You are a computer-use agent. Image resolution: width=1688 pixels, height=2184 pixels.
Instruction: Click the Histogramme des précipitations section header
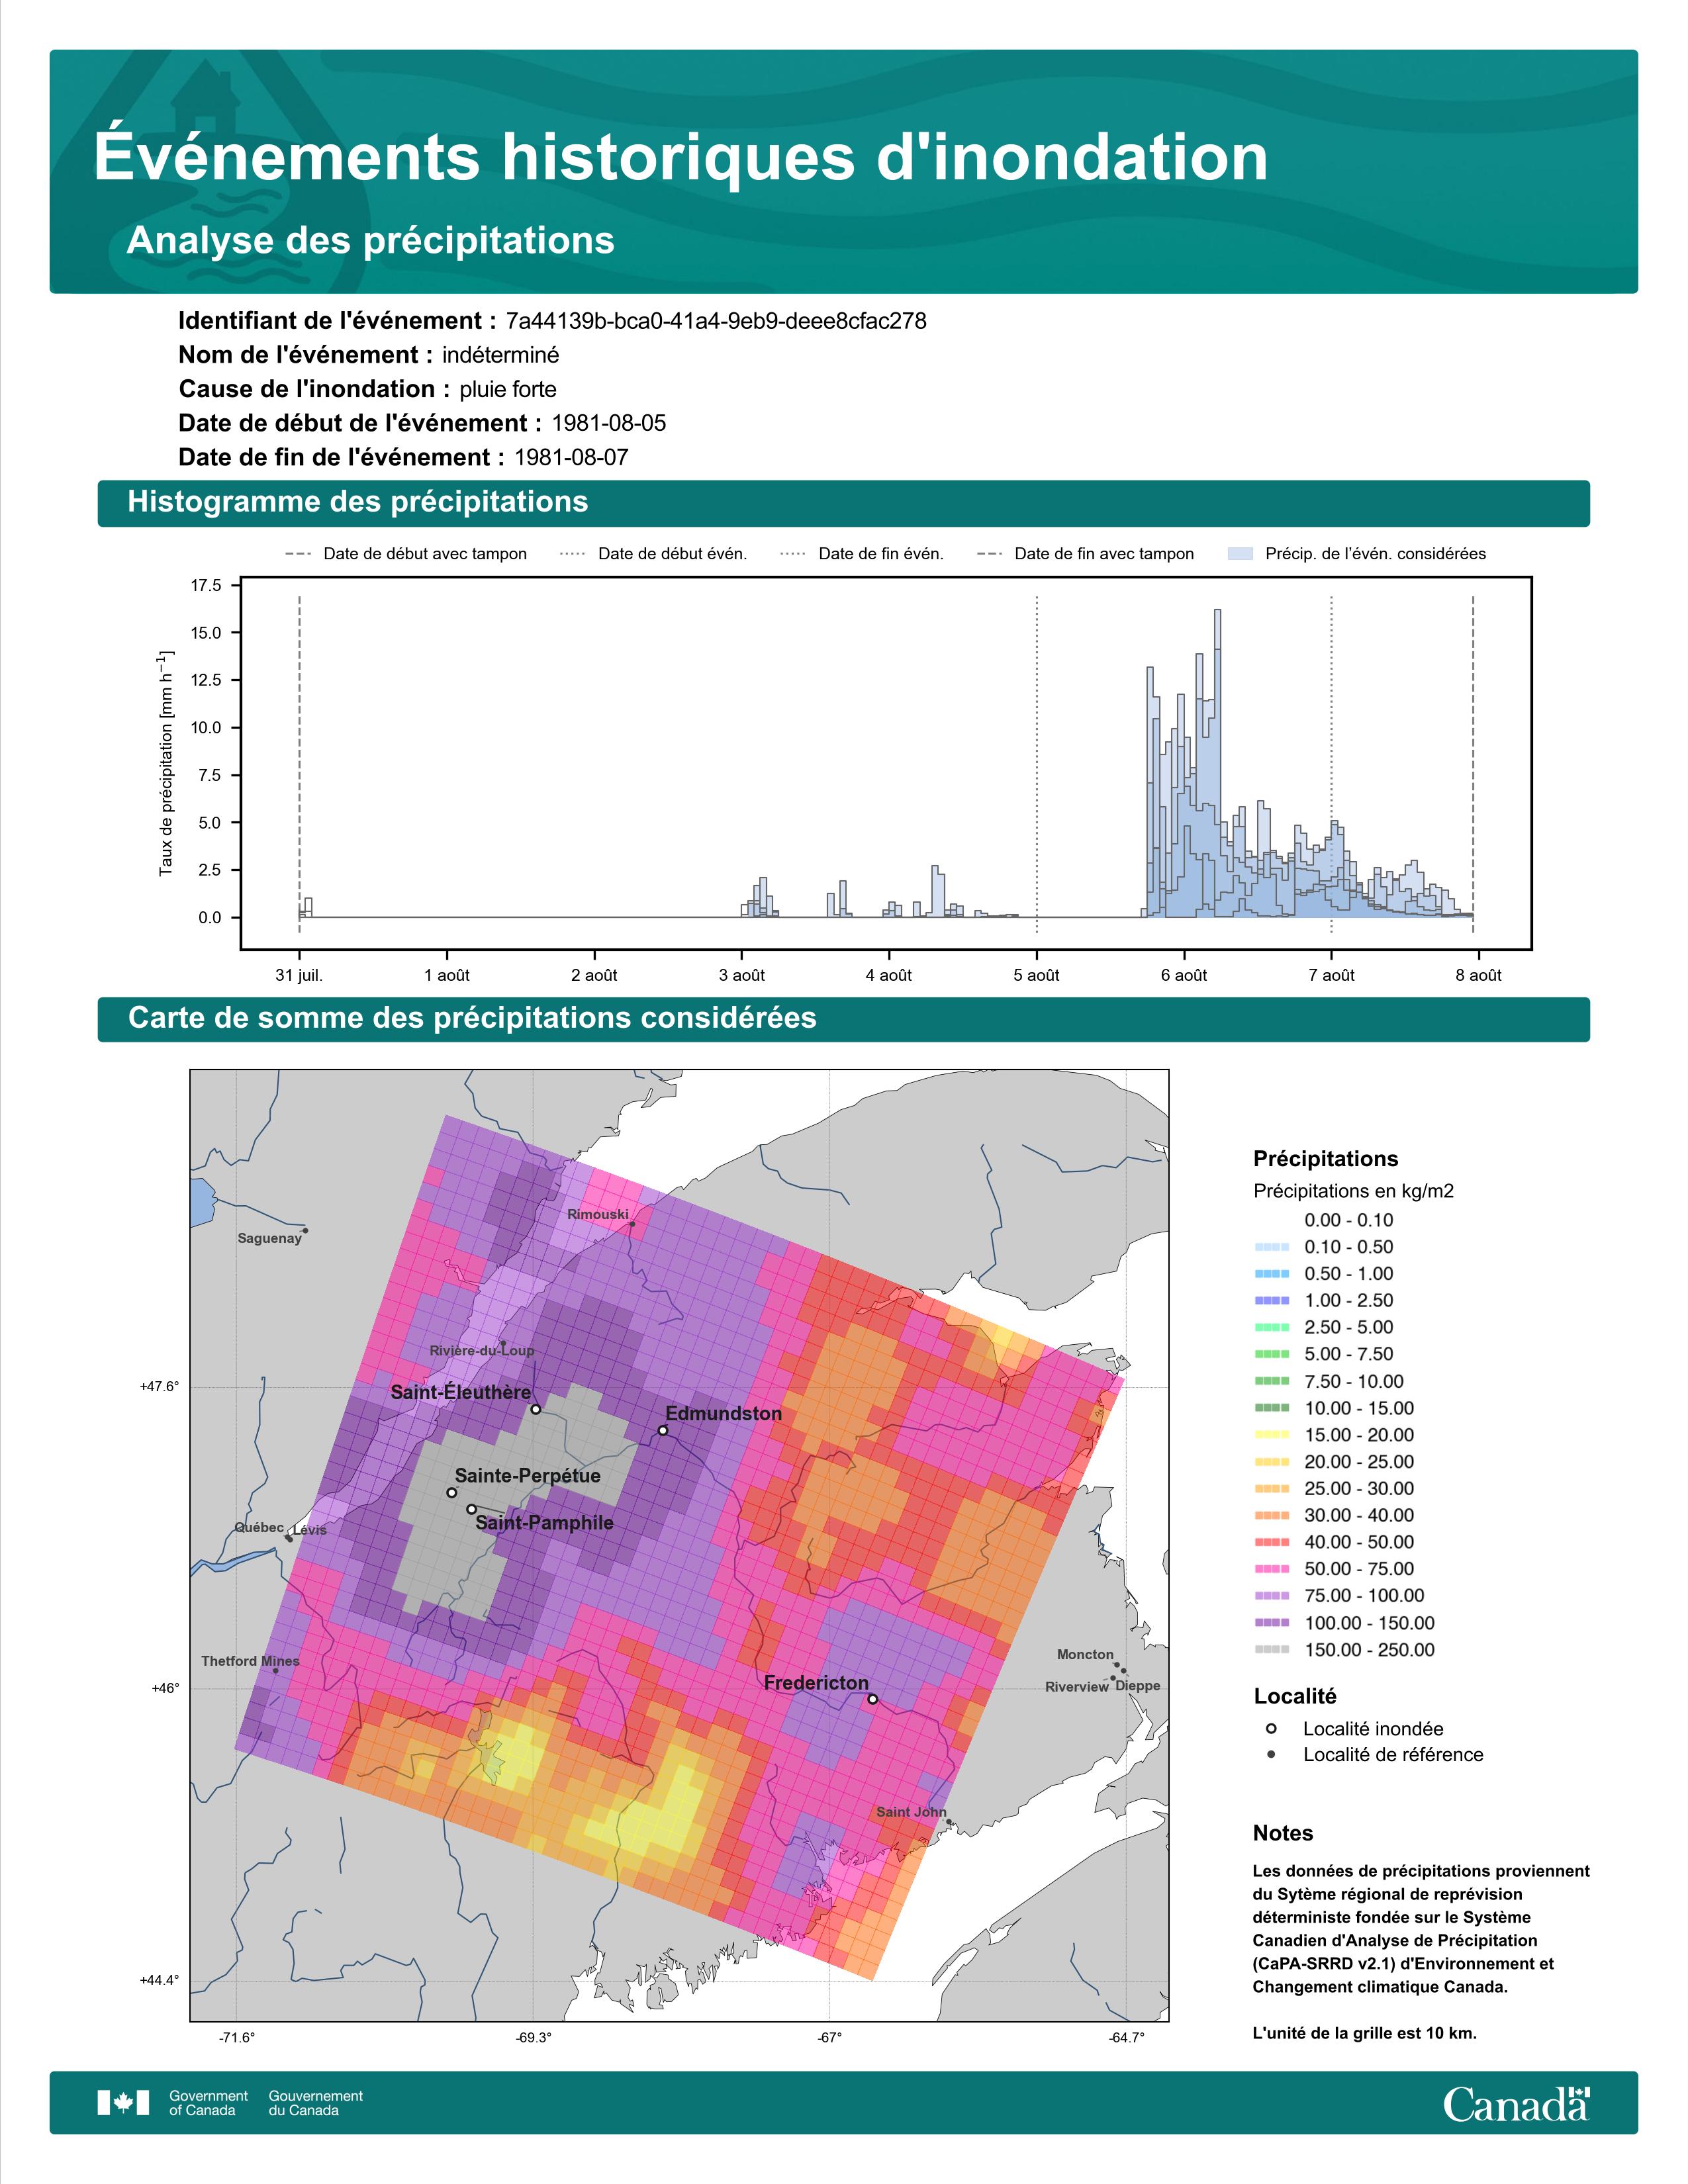tap(843, 502)
